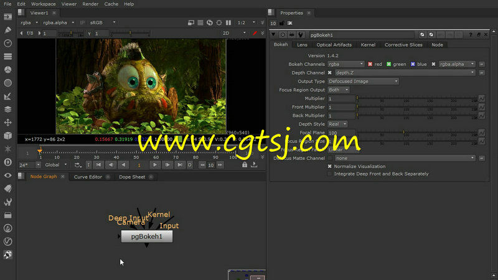Click the Focal Plane value field
Viewport: 498px width, 280px height.
(x=341, y=133)
